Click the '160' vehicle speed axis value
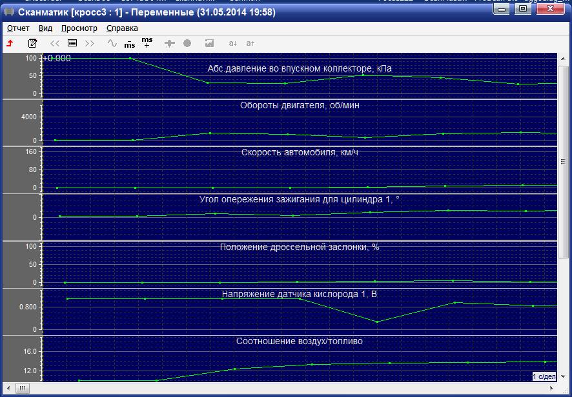 (x=32, y=151)
